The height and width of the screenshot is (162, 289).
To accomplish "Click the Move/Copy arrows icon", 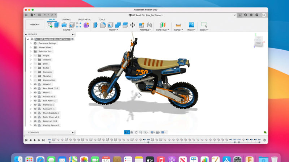I will [x=132, y=25].
